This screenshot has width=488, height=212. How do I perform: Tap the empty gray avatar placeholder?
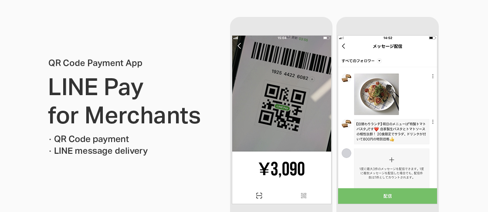(346, 153)
